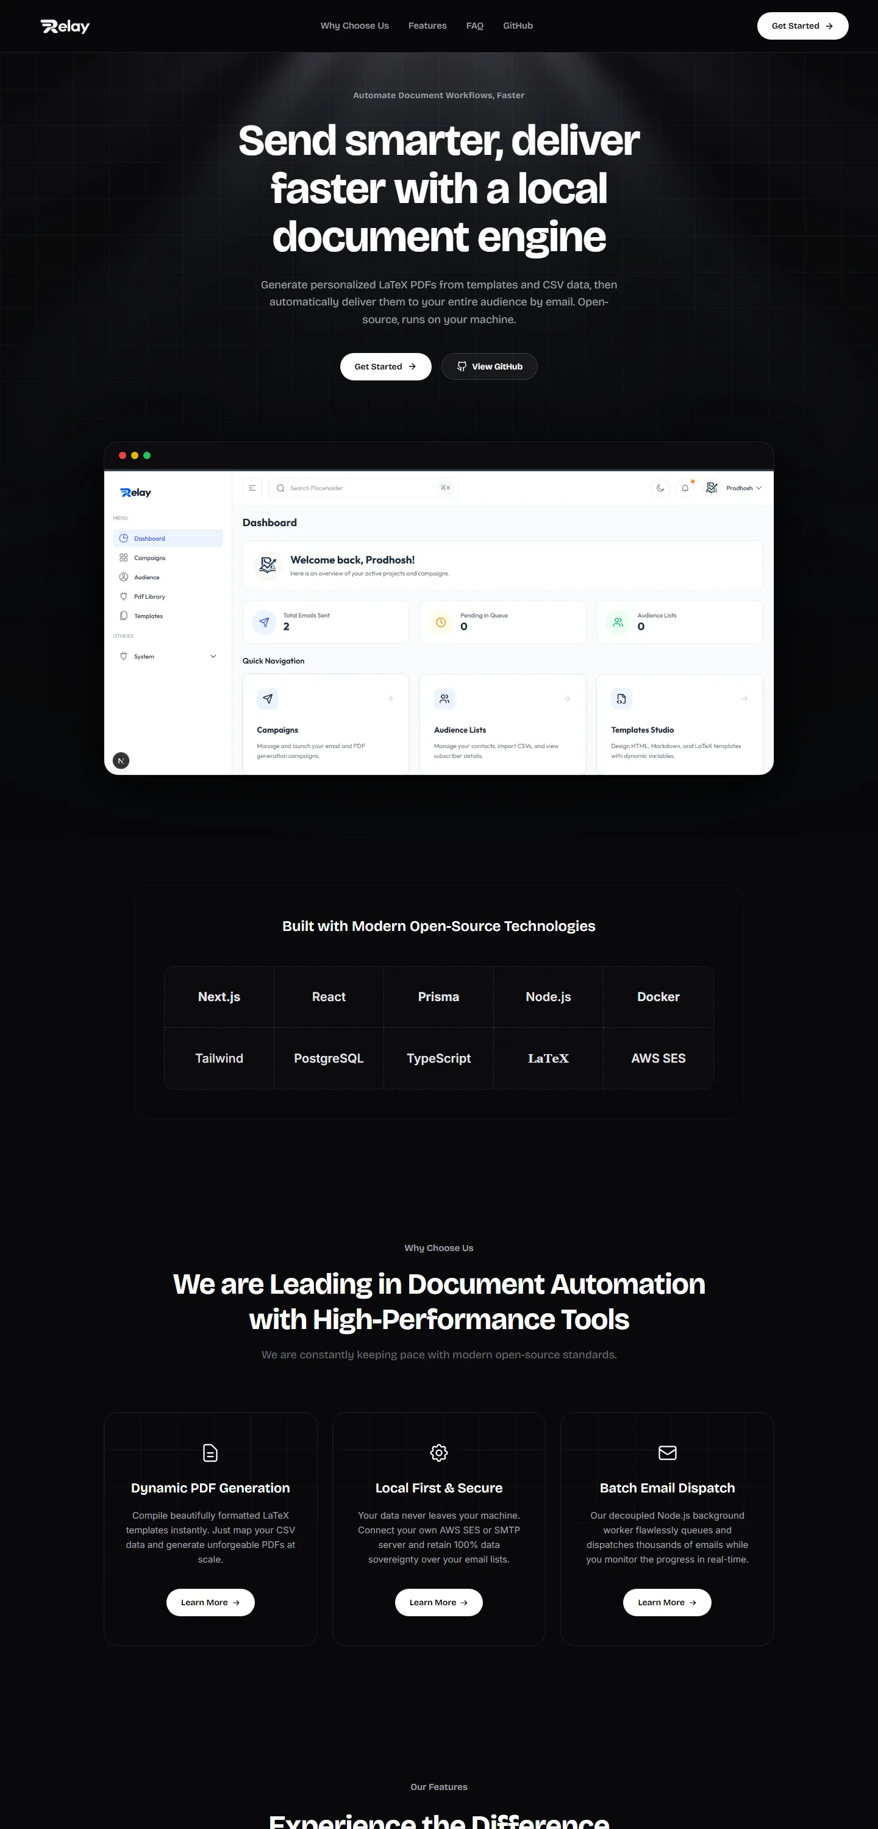Click the Next.js technology cell
The width and height of the screenshot is (878, 1829).
tap(220, 997)
